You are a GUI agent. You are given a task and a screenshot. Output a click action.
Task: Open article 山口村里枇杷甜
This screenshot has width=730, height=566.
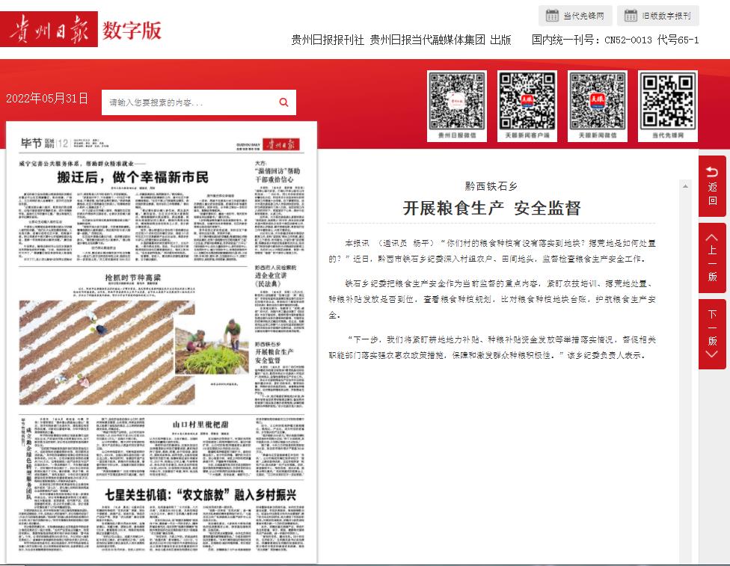[x=200, y=425]
